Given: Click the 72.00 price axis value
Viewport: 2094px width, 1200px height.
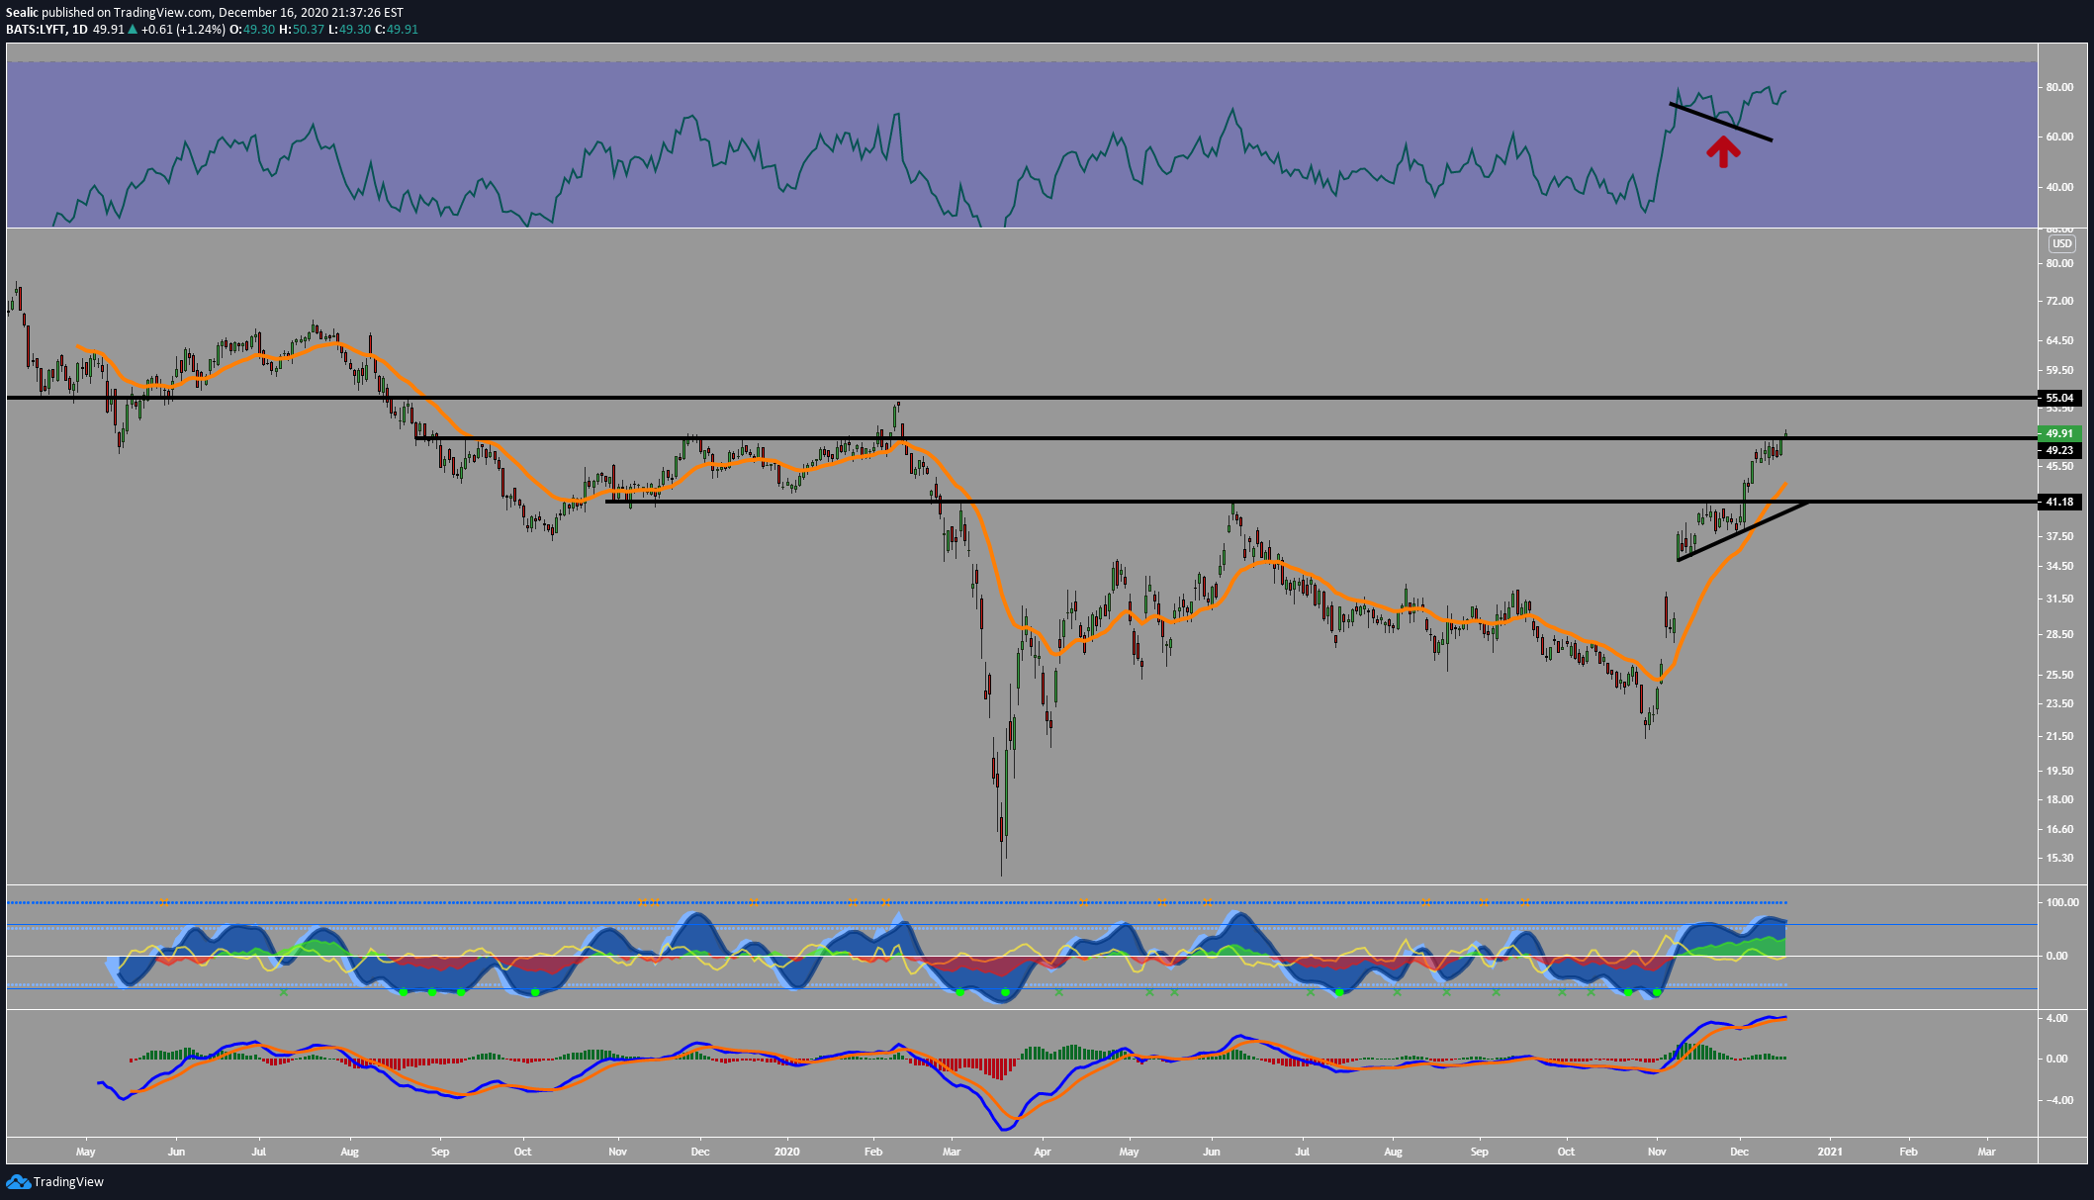Looking at the screenshot, I should point(2059,301).
